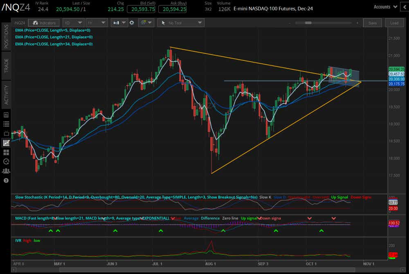Open the Indicators panel
This screenshot has height=274, width=409.
tap(44, 23)
